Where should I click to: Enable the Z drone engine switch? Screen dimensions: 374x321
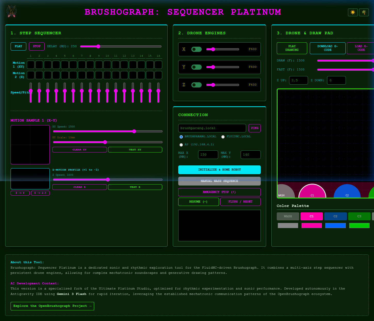(197, 85)
